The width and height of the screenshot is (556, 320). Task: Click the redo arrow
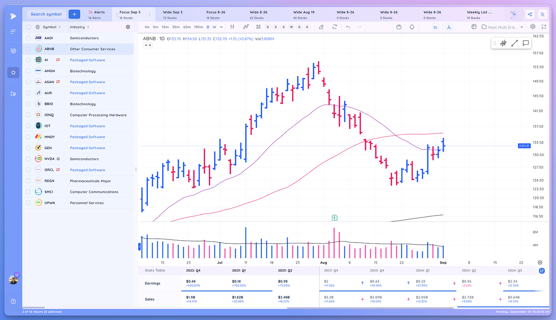pos(359,27)
